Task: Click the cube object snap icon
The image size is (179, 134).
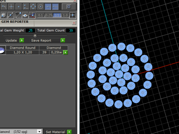Action: 4,15
